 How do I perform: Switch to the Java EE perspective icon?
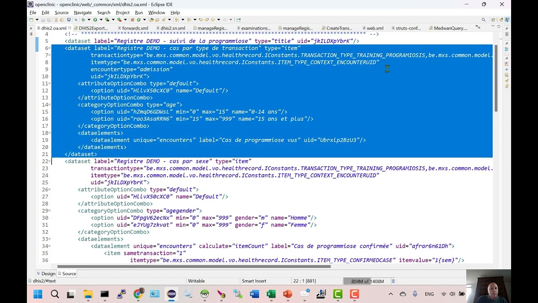pos(501,19)
